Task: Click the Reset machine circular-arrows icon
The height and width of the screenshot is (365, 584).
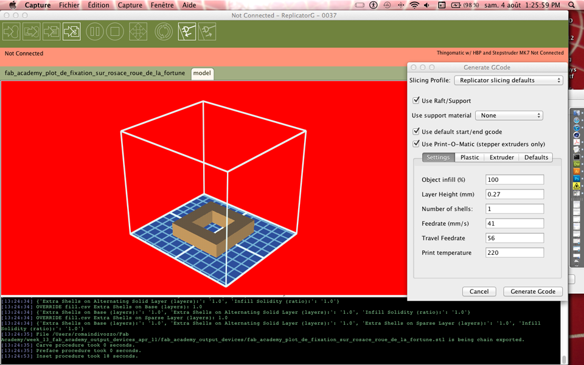Action: [x=164, y=32]
